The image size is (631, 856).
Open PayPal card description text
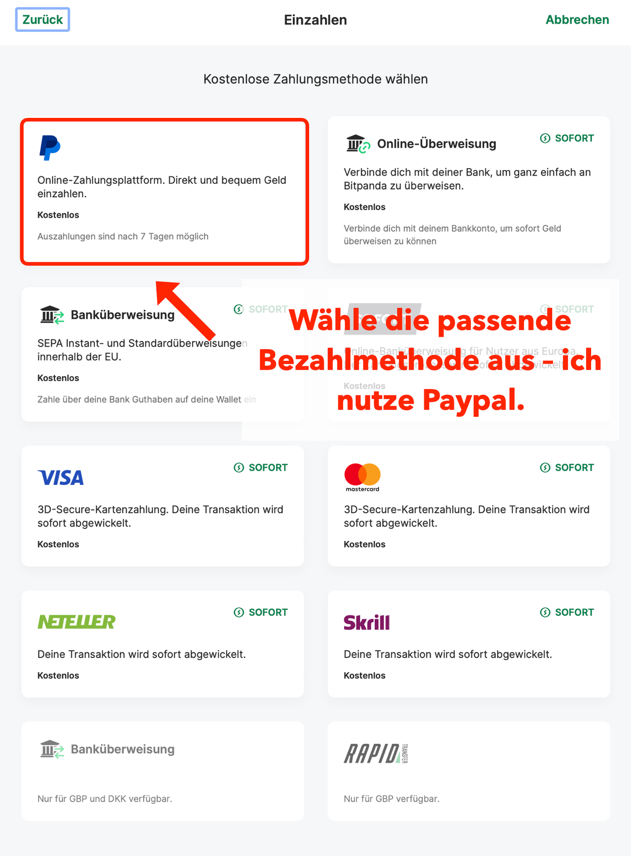point(162,187)
